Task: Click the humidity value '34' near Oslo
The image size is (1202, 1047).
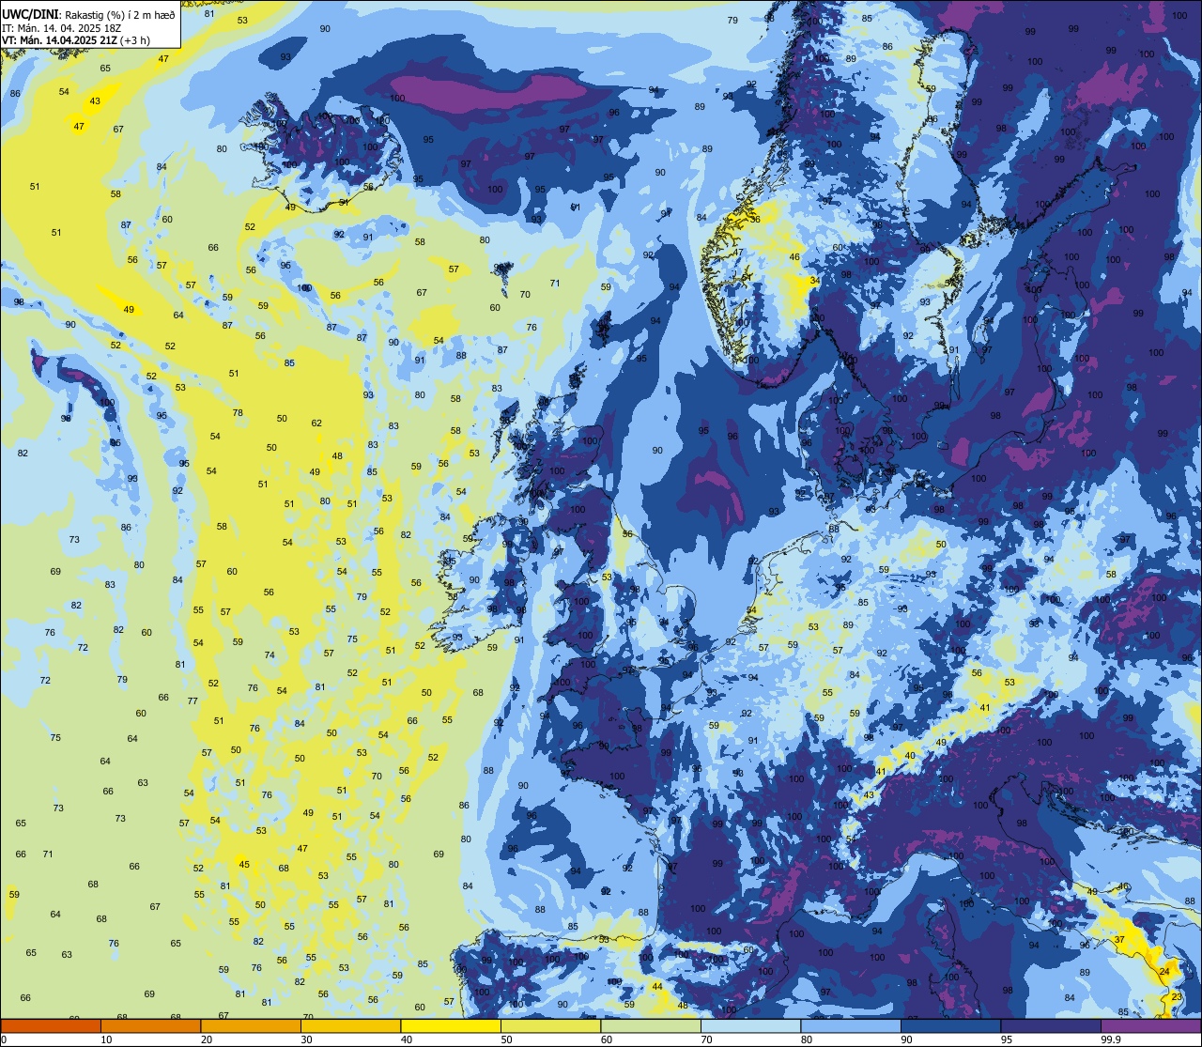Action: tap(813, 281)
